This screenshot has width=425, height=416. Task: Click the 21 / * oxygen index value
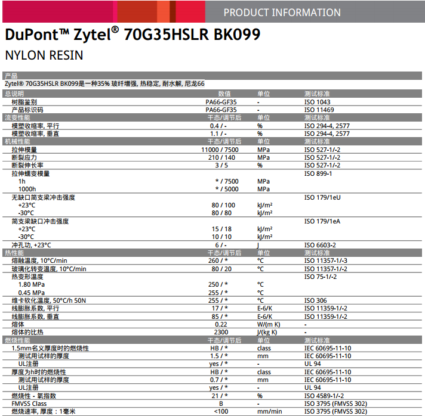click(x=220, y=396)
